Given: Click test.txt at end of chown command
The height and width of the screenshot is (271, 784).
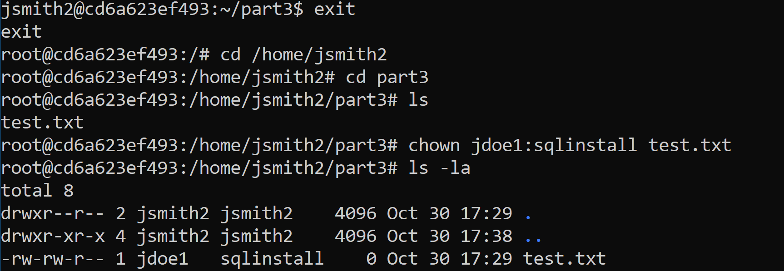Looking at the screenshot, I should [x=690, y=145].
